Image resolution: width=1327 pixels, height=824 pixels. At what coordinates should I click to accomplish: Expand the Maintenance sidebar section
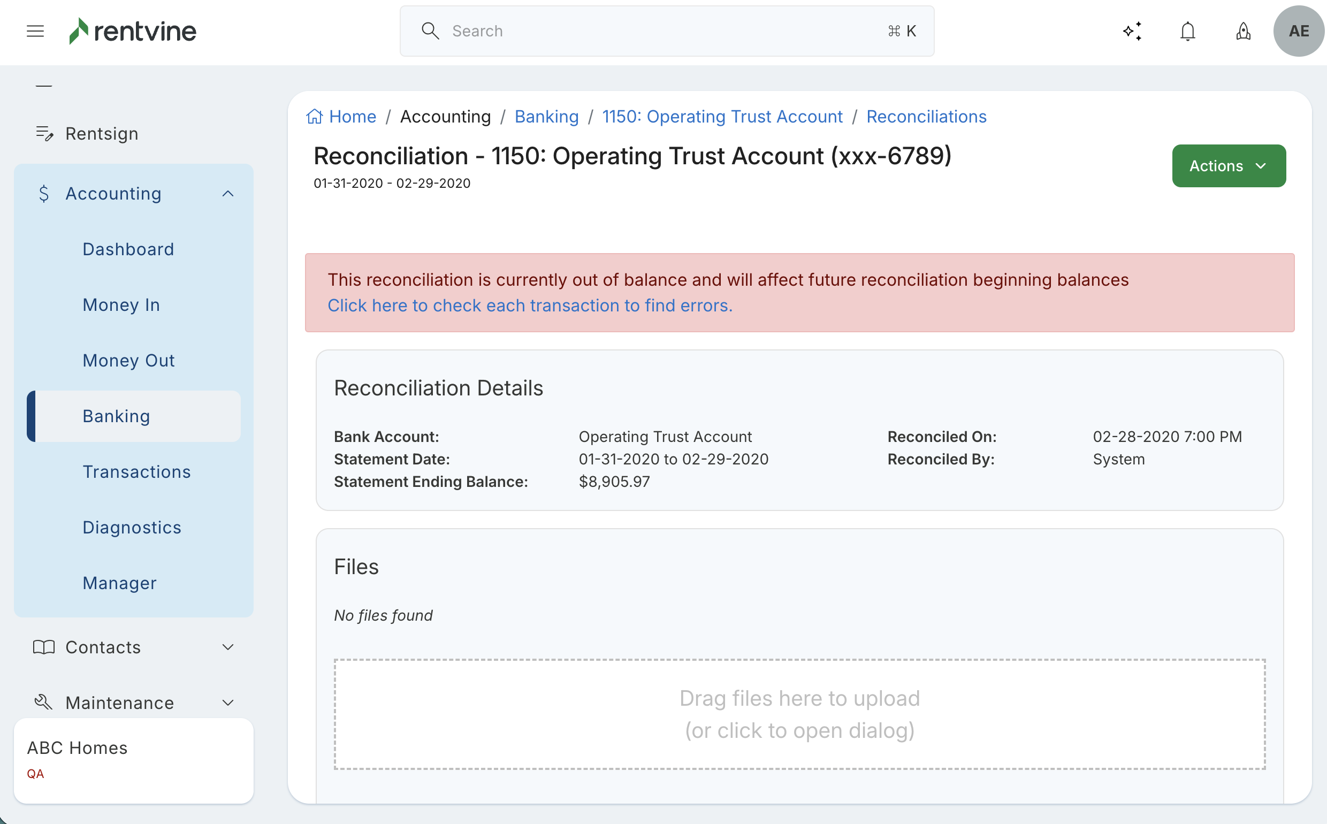tap(228, 703)
